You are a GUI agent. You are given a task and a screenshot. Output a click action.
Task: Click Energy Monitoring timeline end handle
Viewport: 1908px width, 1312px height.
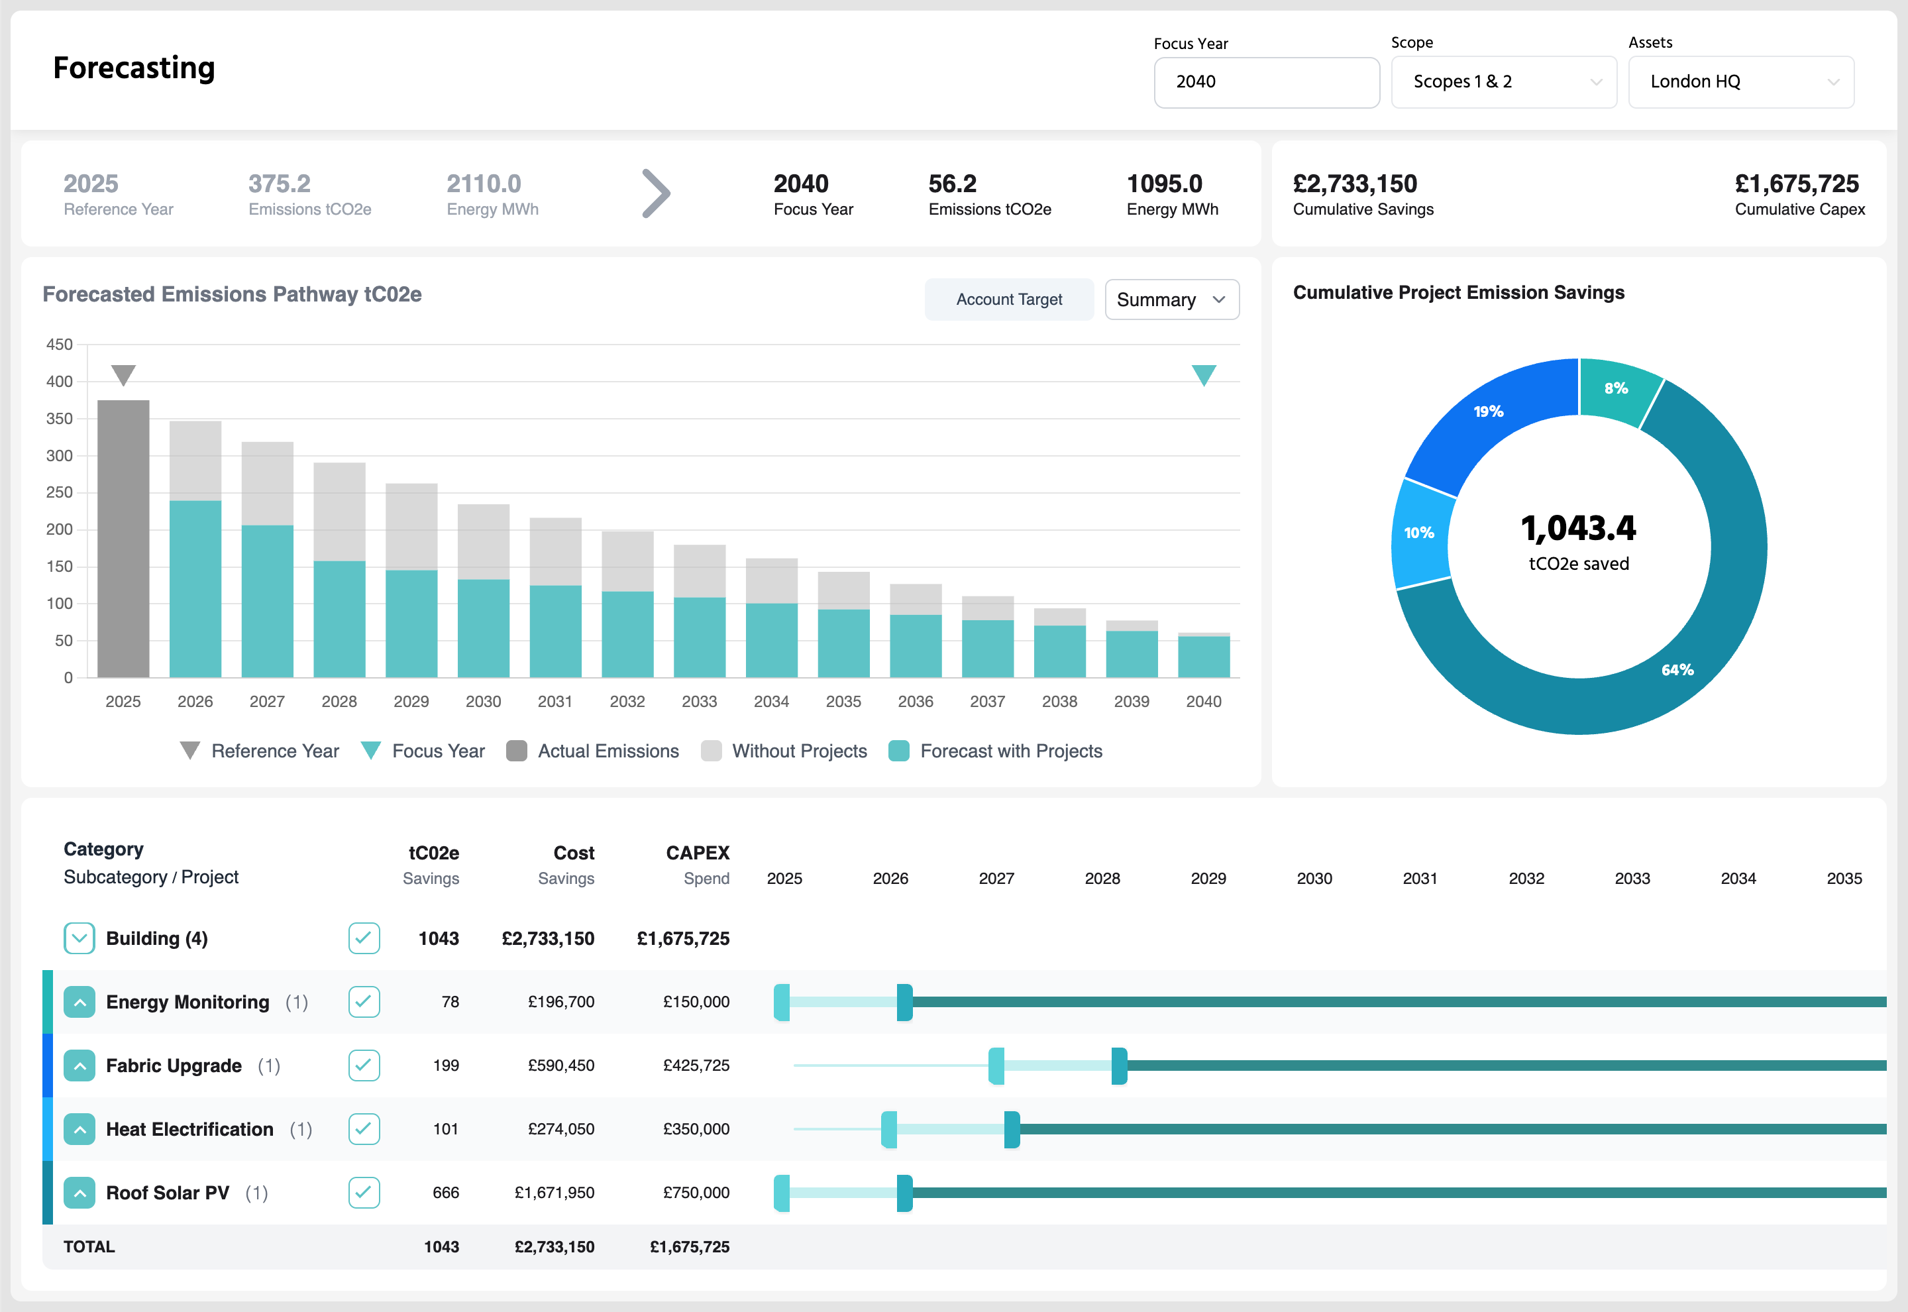pyautogui.click(x=904, y=1002)
